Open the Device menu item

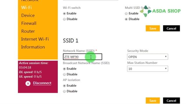pyautogui.click(x=28, y=15)
